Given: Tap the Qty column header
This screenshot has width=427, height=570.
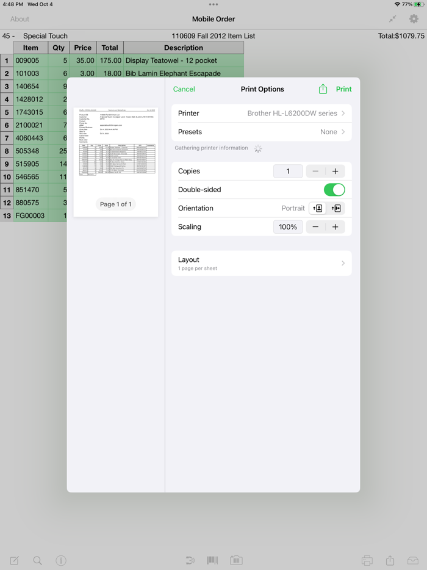Looking at the screenshot, I should (x=58, y=48).
